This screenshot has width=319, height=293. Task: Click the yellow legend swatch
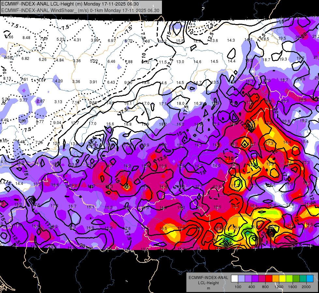pos(283,278)
